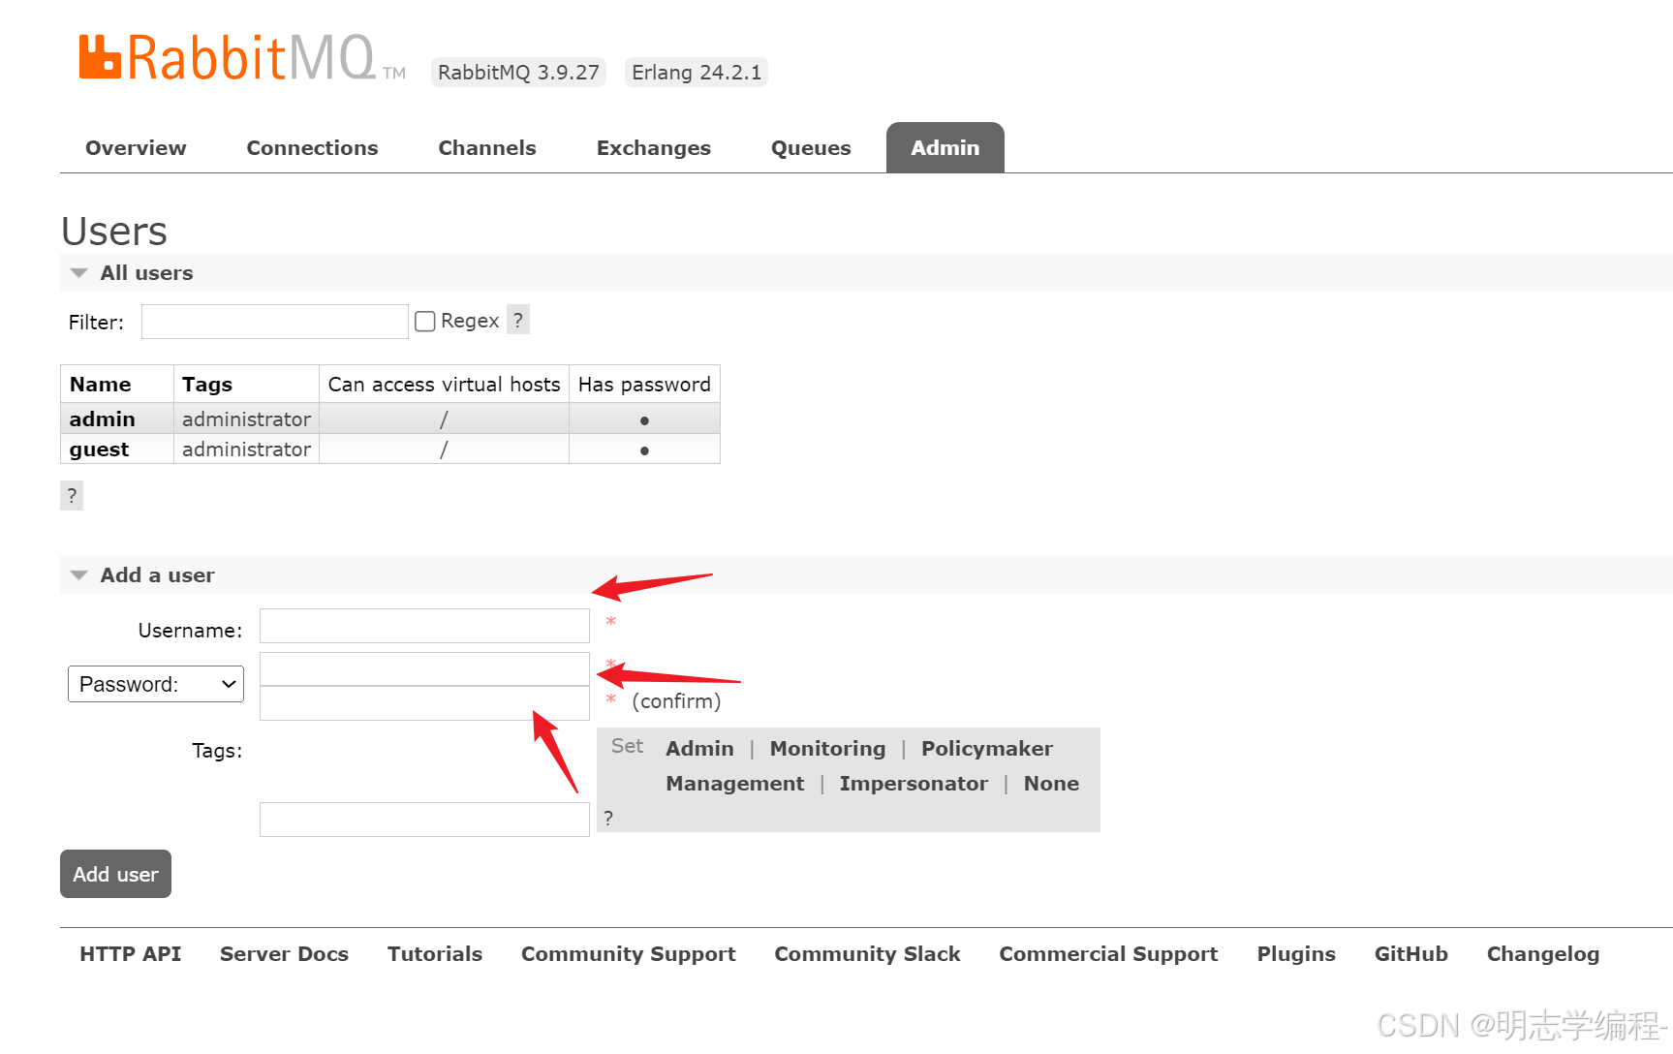The image size is (1673, 1054).
Task: Focus the first password input field
Action: pyautogui.click(x=424, y=668)
